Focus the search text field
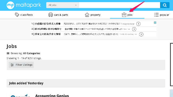 coord(120,5)
